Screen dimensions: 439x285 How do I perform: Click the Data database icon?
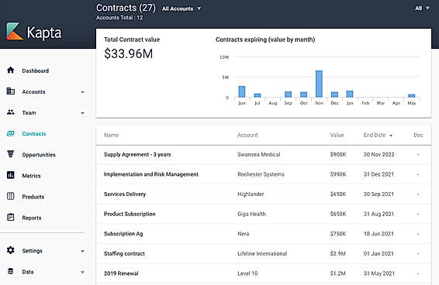pos(11,271)
